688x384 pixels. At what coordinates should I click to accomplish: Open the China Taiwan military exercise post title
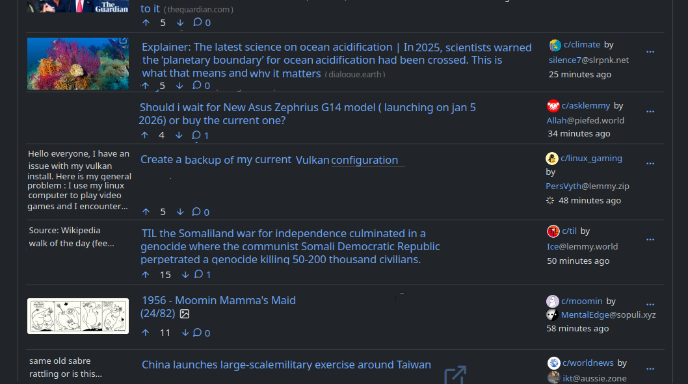click(x=286, y=365)
